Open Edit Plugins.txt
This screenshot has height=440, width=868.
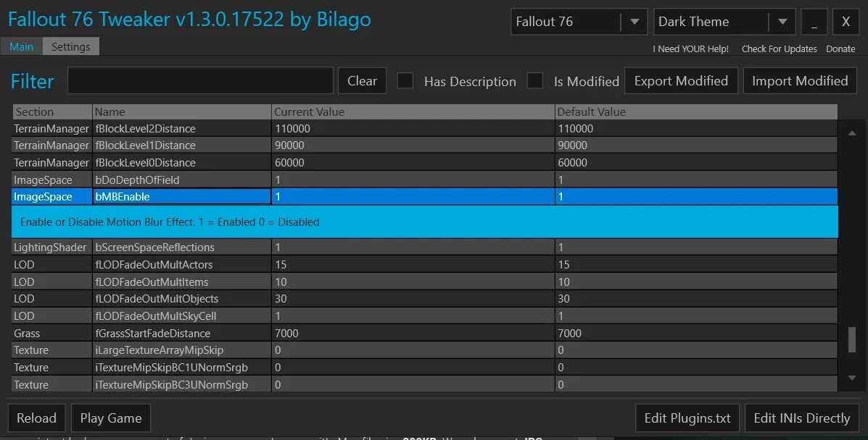pyautogui.click(x=687, y=418)
